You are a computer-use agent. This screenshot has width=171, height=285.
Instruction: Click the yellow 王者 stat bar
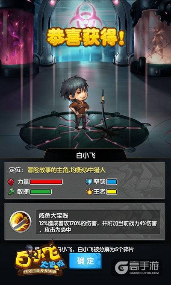pyautogui.click(x=112, y=191)
